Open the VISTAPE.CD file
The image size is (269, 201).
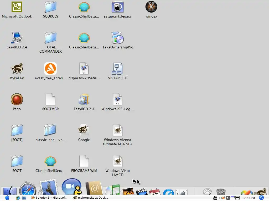point(118,71)
